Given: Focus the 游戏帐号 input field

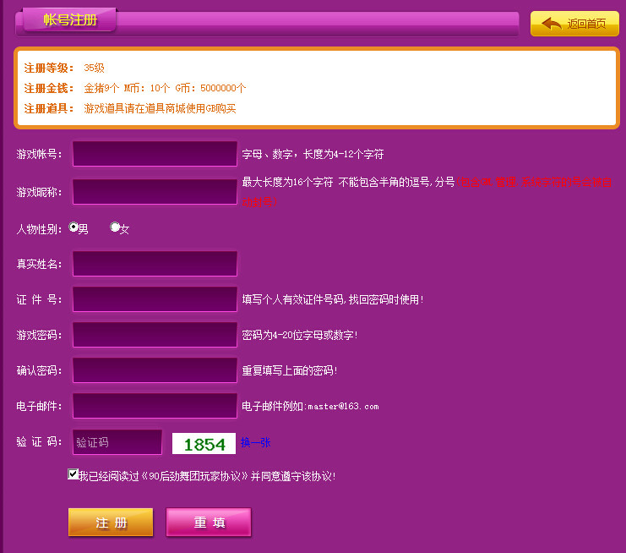Looking at the screenshot, I should tap(155, 154).
